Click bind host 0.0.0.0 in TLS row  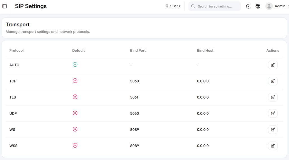pyautogui.click(x=203, y=97)
